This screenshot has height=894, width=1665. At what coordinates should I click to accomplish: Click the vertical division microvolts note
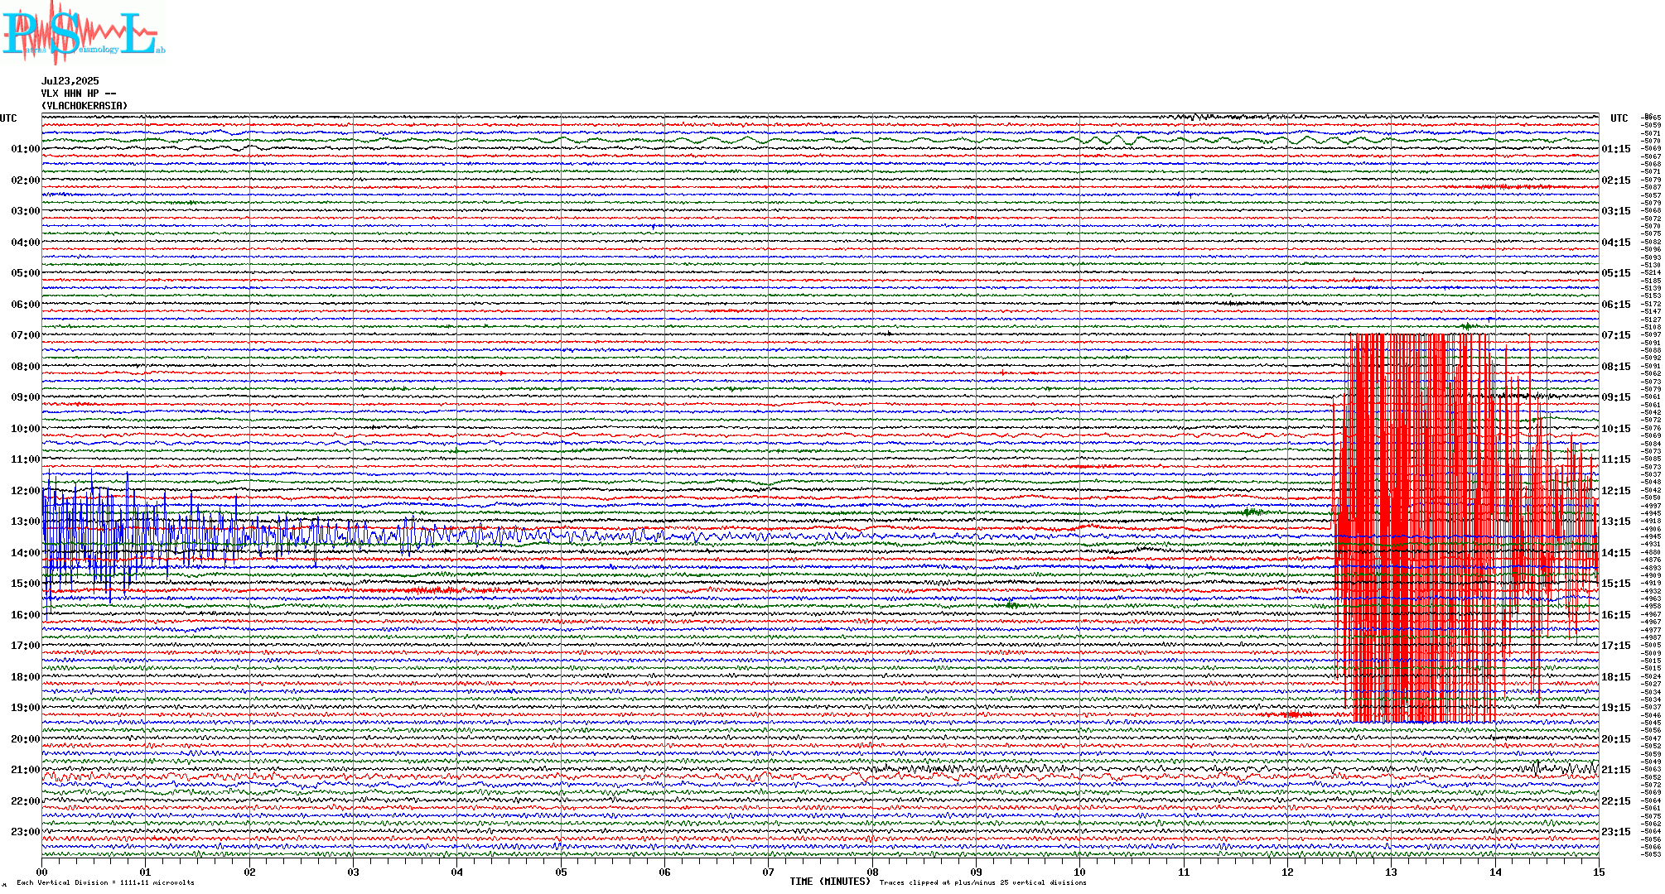click(x=105, y=882)
